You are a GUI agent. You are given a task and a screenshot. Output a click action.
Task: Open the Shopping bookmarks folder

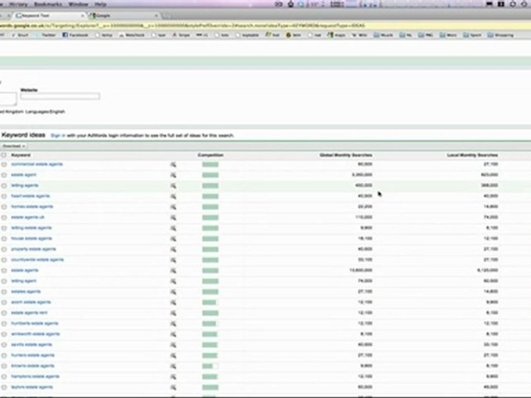501,35
